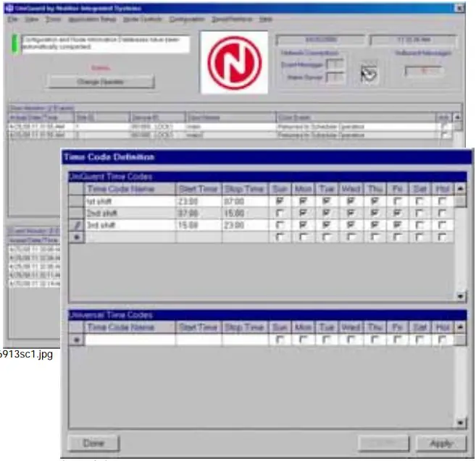This screenshot has width=476, height=461.
Task: Click the red N company logo
Action: pos(234,63)
